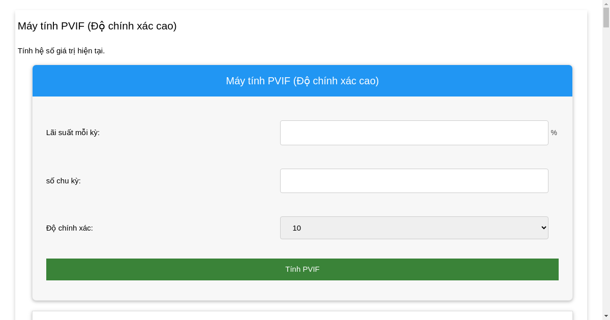Click the top page heading Máy tính PVIF
This screenshot has height=320, width=610.
point(97,26)
